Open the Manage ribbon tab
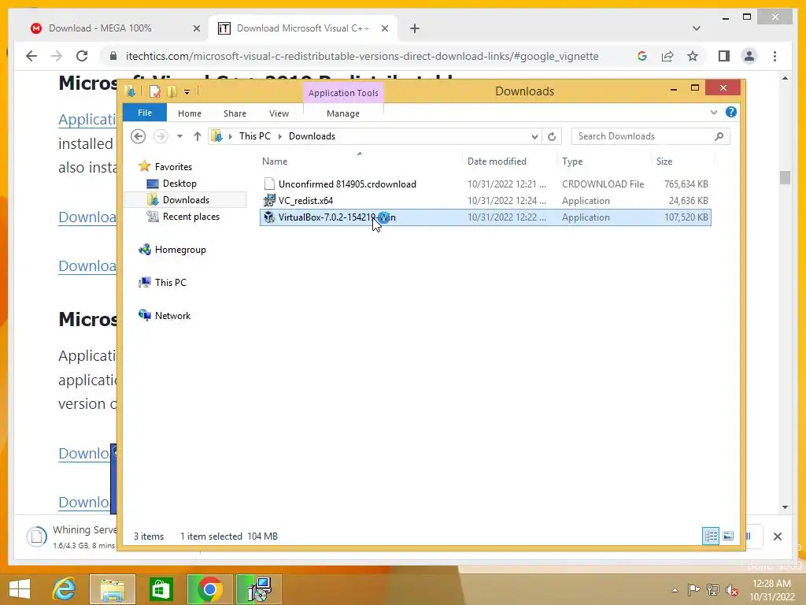Screen dimensions: 806x605 point(343,113)
